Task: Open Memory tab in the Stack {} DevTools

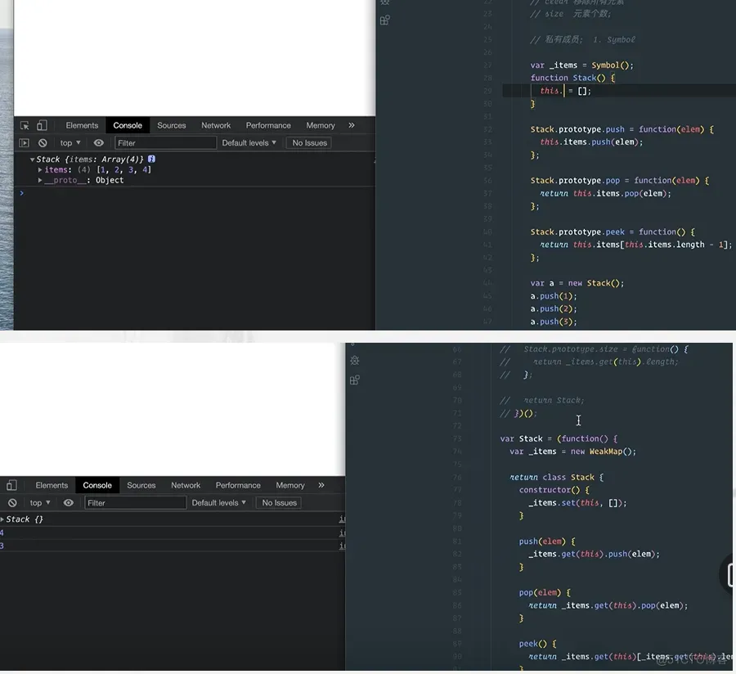Action: pyautogui.click(x=290, y=485)
